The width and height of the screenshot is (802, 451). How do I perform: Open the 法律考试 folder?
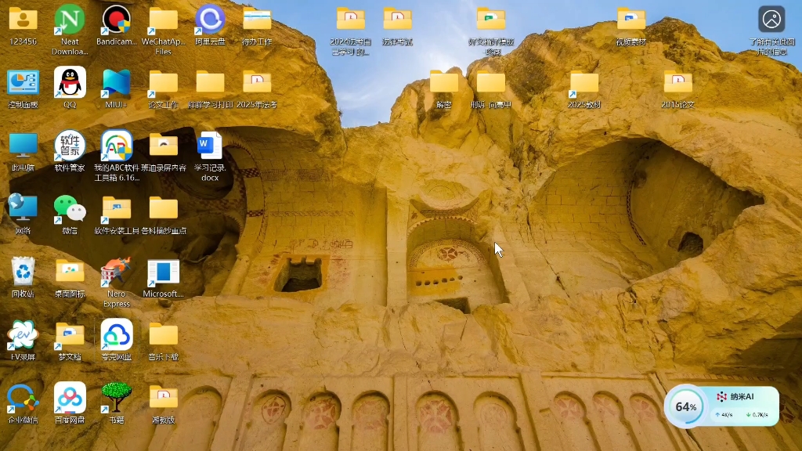pyautogui.click(x=397, y=20)
